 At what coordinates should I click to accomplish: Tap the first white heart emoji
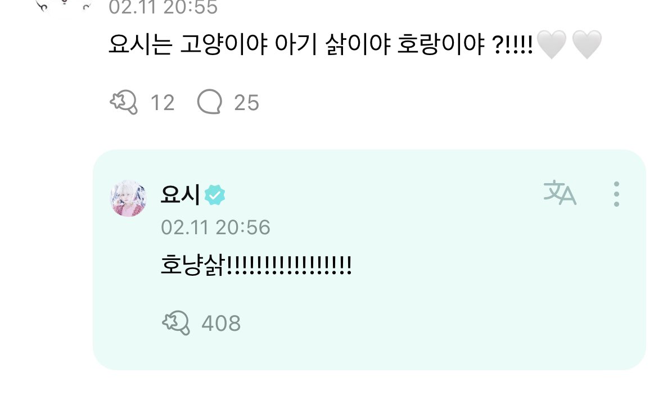click(551, 44)
